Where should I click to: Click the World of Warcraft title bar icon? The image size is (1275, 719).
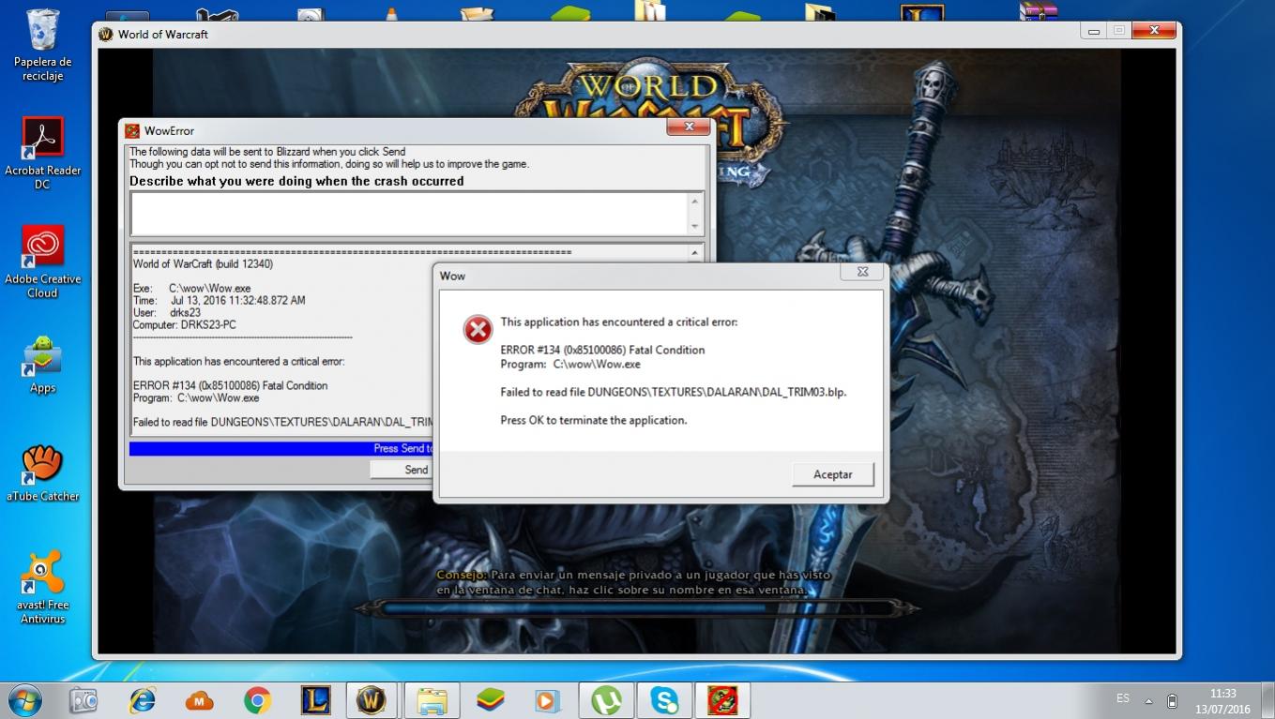(106, 35)
